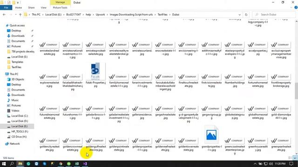Viewport: 298px width, 167px height.
Task: Open Windows Start menu
Action: point(4,164)
